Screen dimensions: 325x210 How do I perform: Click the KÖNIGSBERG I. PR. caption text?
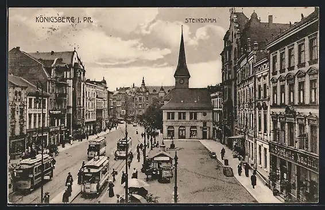[64, 20]
